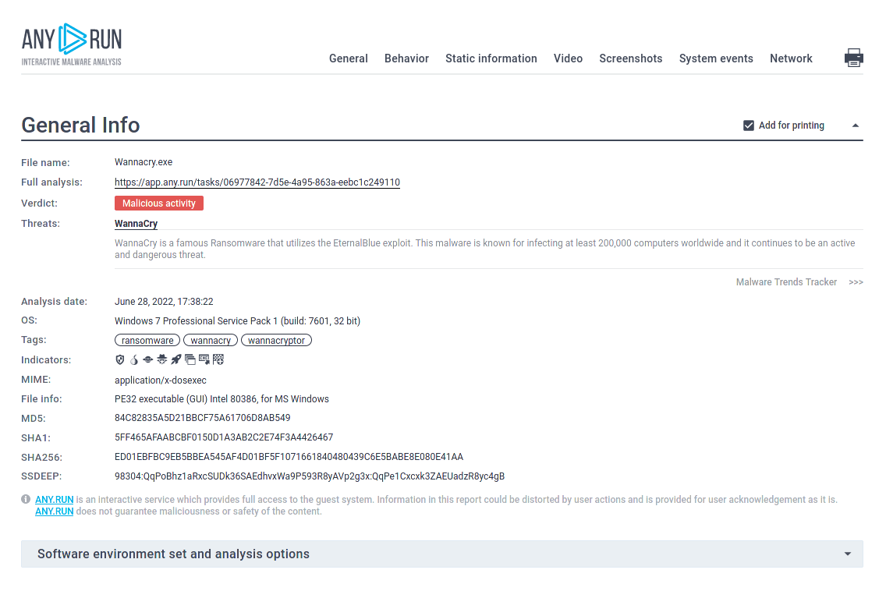886x591 pixels.
Task: Go to the Static information tab
Action: coord(491,58)
